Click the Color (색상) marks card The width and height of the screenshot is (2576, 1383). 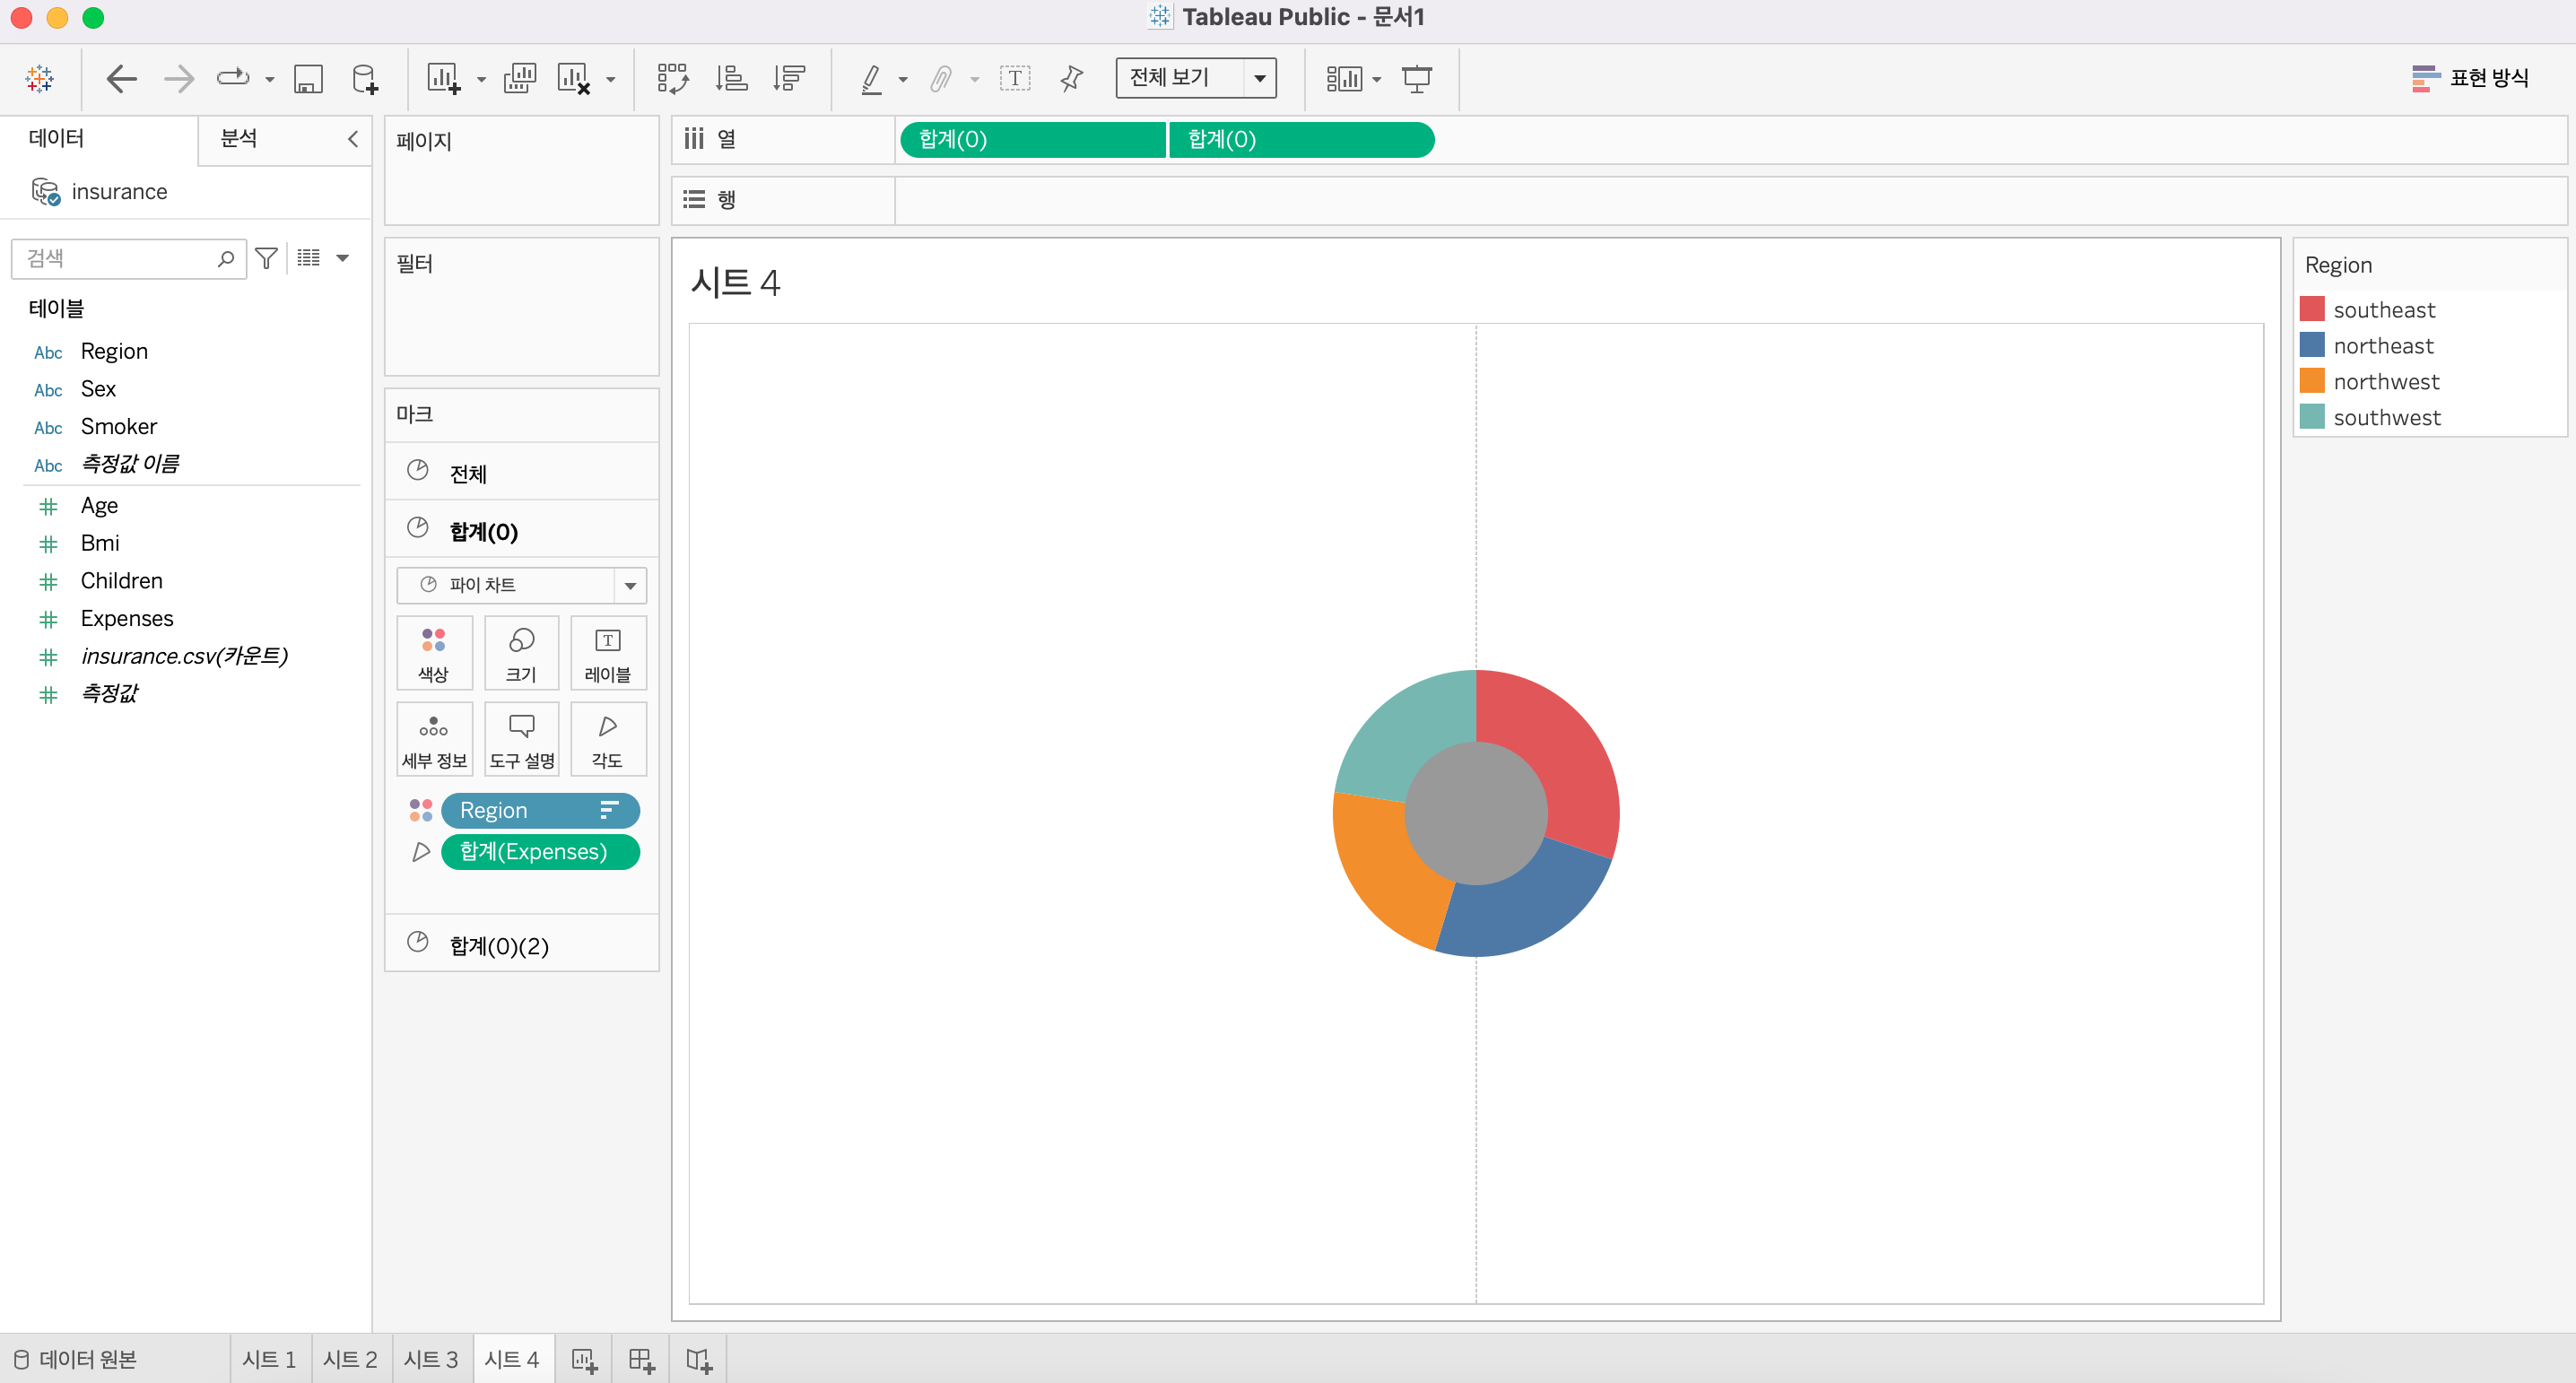click(433, 652)
